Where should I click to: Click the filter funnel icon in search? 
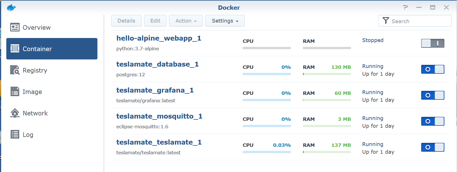click(x=386, y=21)
